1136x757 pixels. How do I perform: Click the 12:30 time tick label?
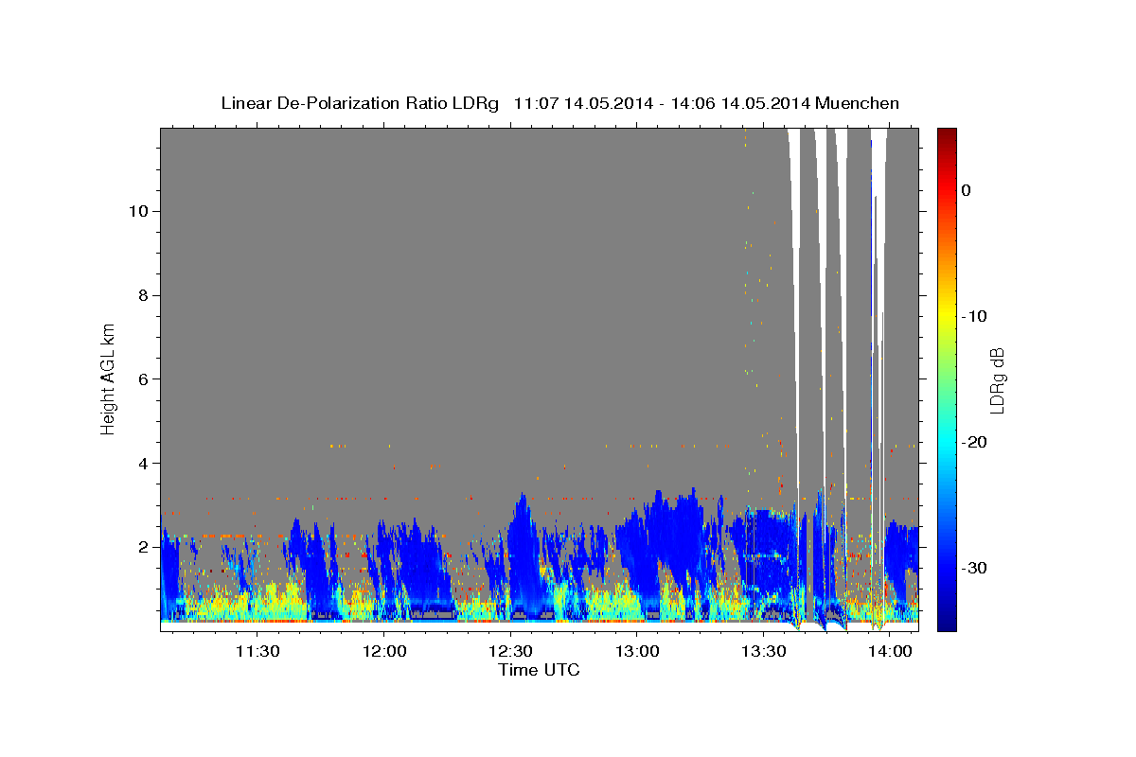tap(510, 651)
